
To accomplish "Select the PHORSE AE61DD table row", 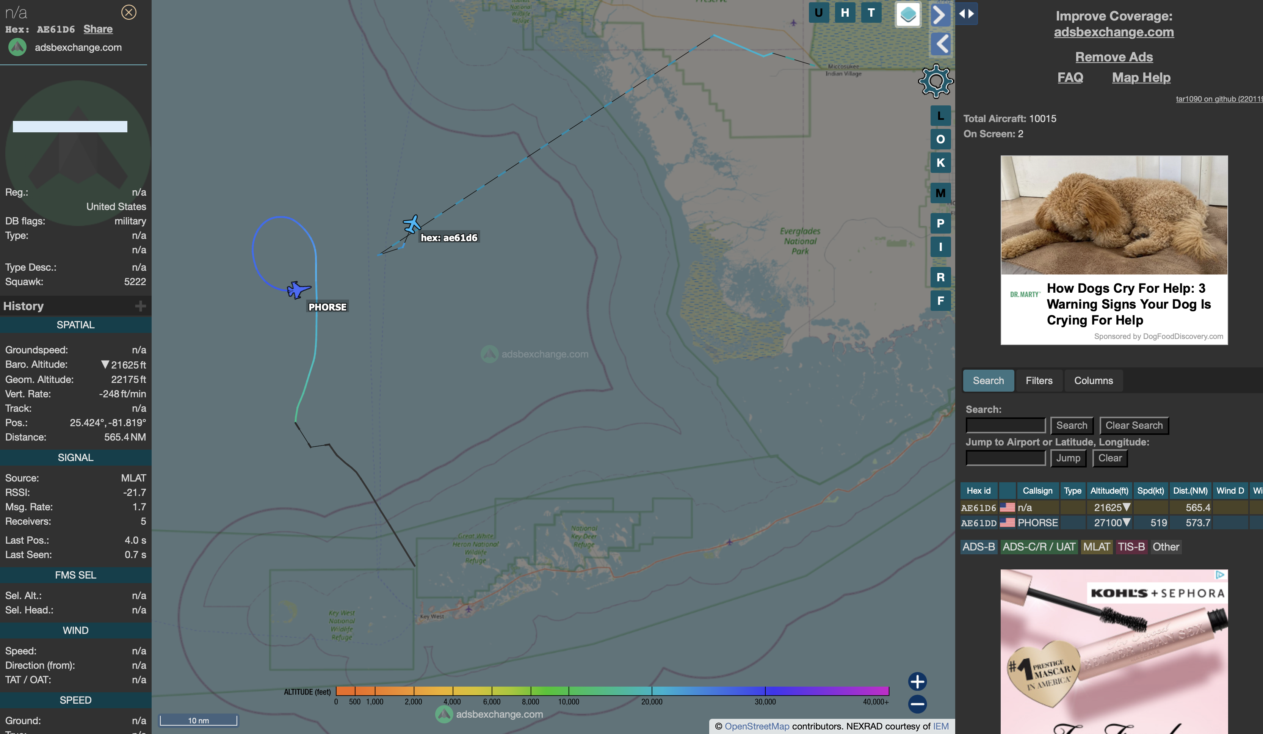I will pos(1112,523).
